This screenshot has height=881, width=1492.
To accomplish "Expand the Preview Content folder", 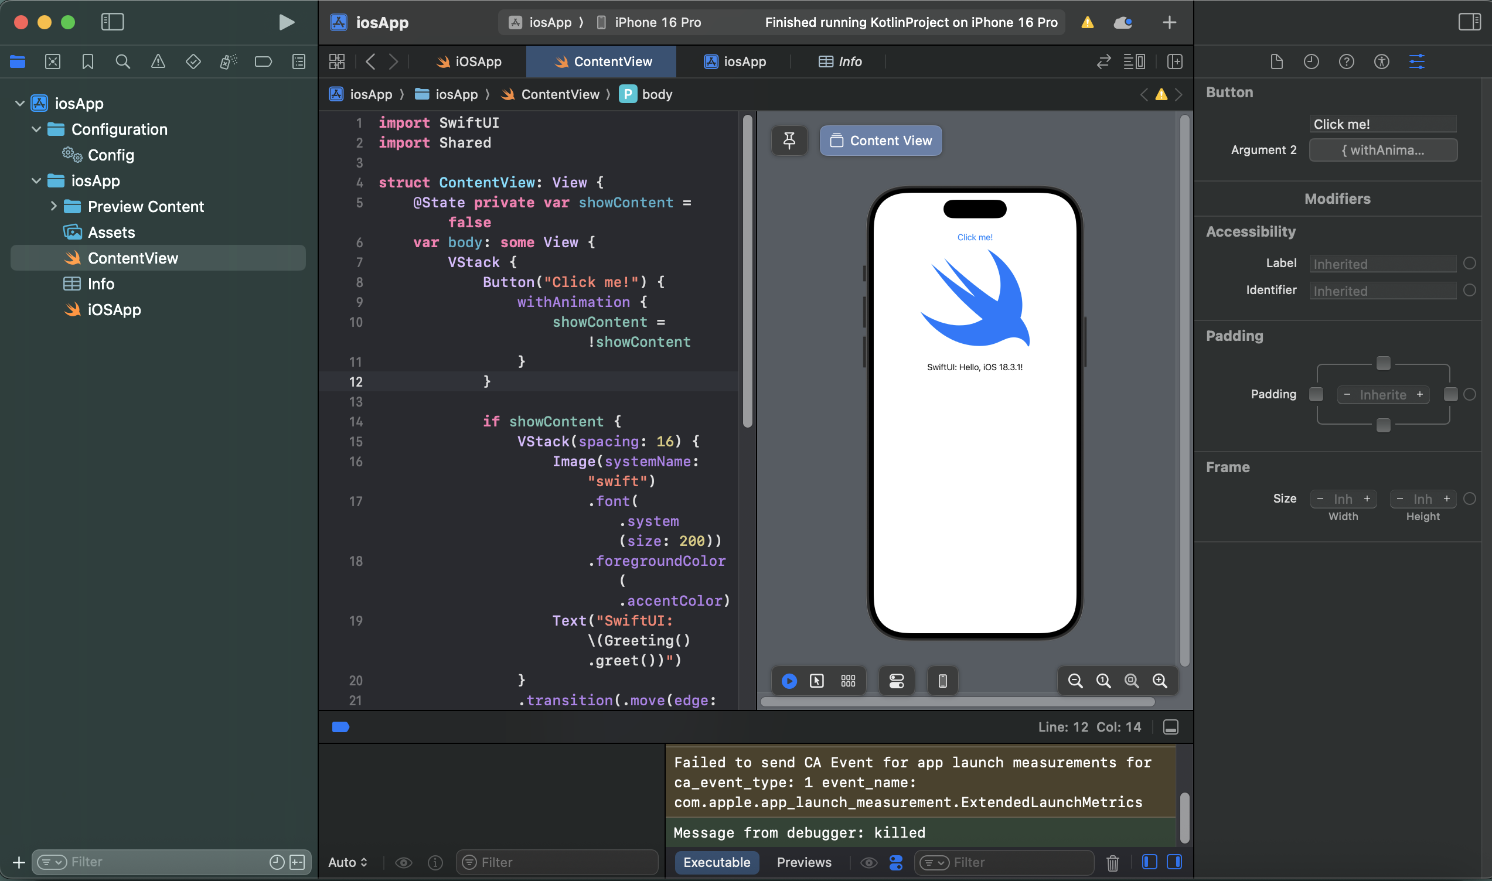I will coord(53,207).
